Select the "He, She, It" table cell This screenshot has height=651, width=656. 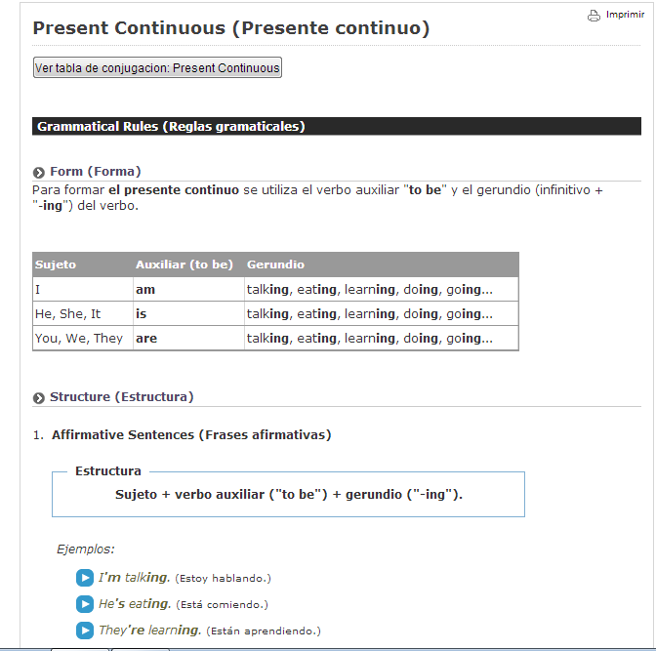click(83, 313)
